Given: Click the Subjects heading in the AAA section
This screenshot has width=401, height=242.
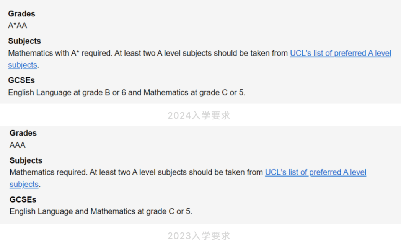Looking at the screenshot, I should [x=26, y=160].
